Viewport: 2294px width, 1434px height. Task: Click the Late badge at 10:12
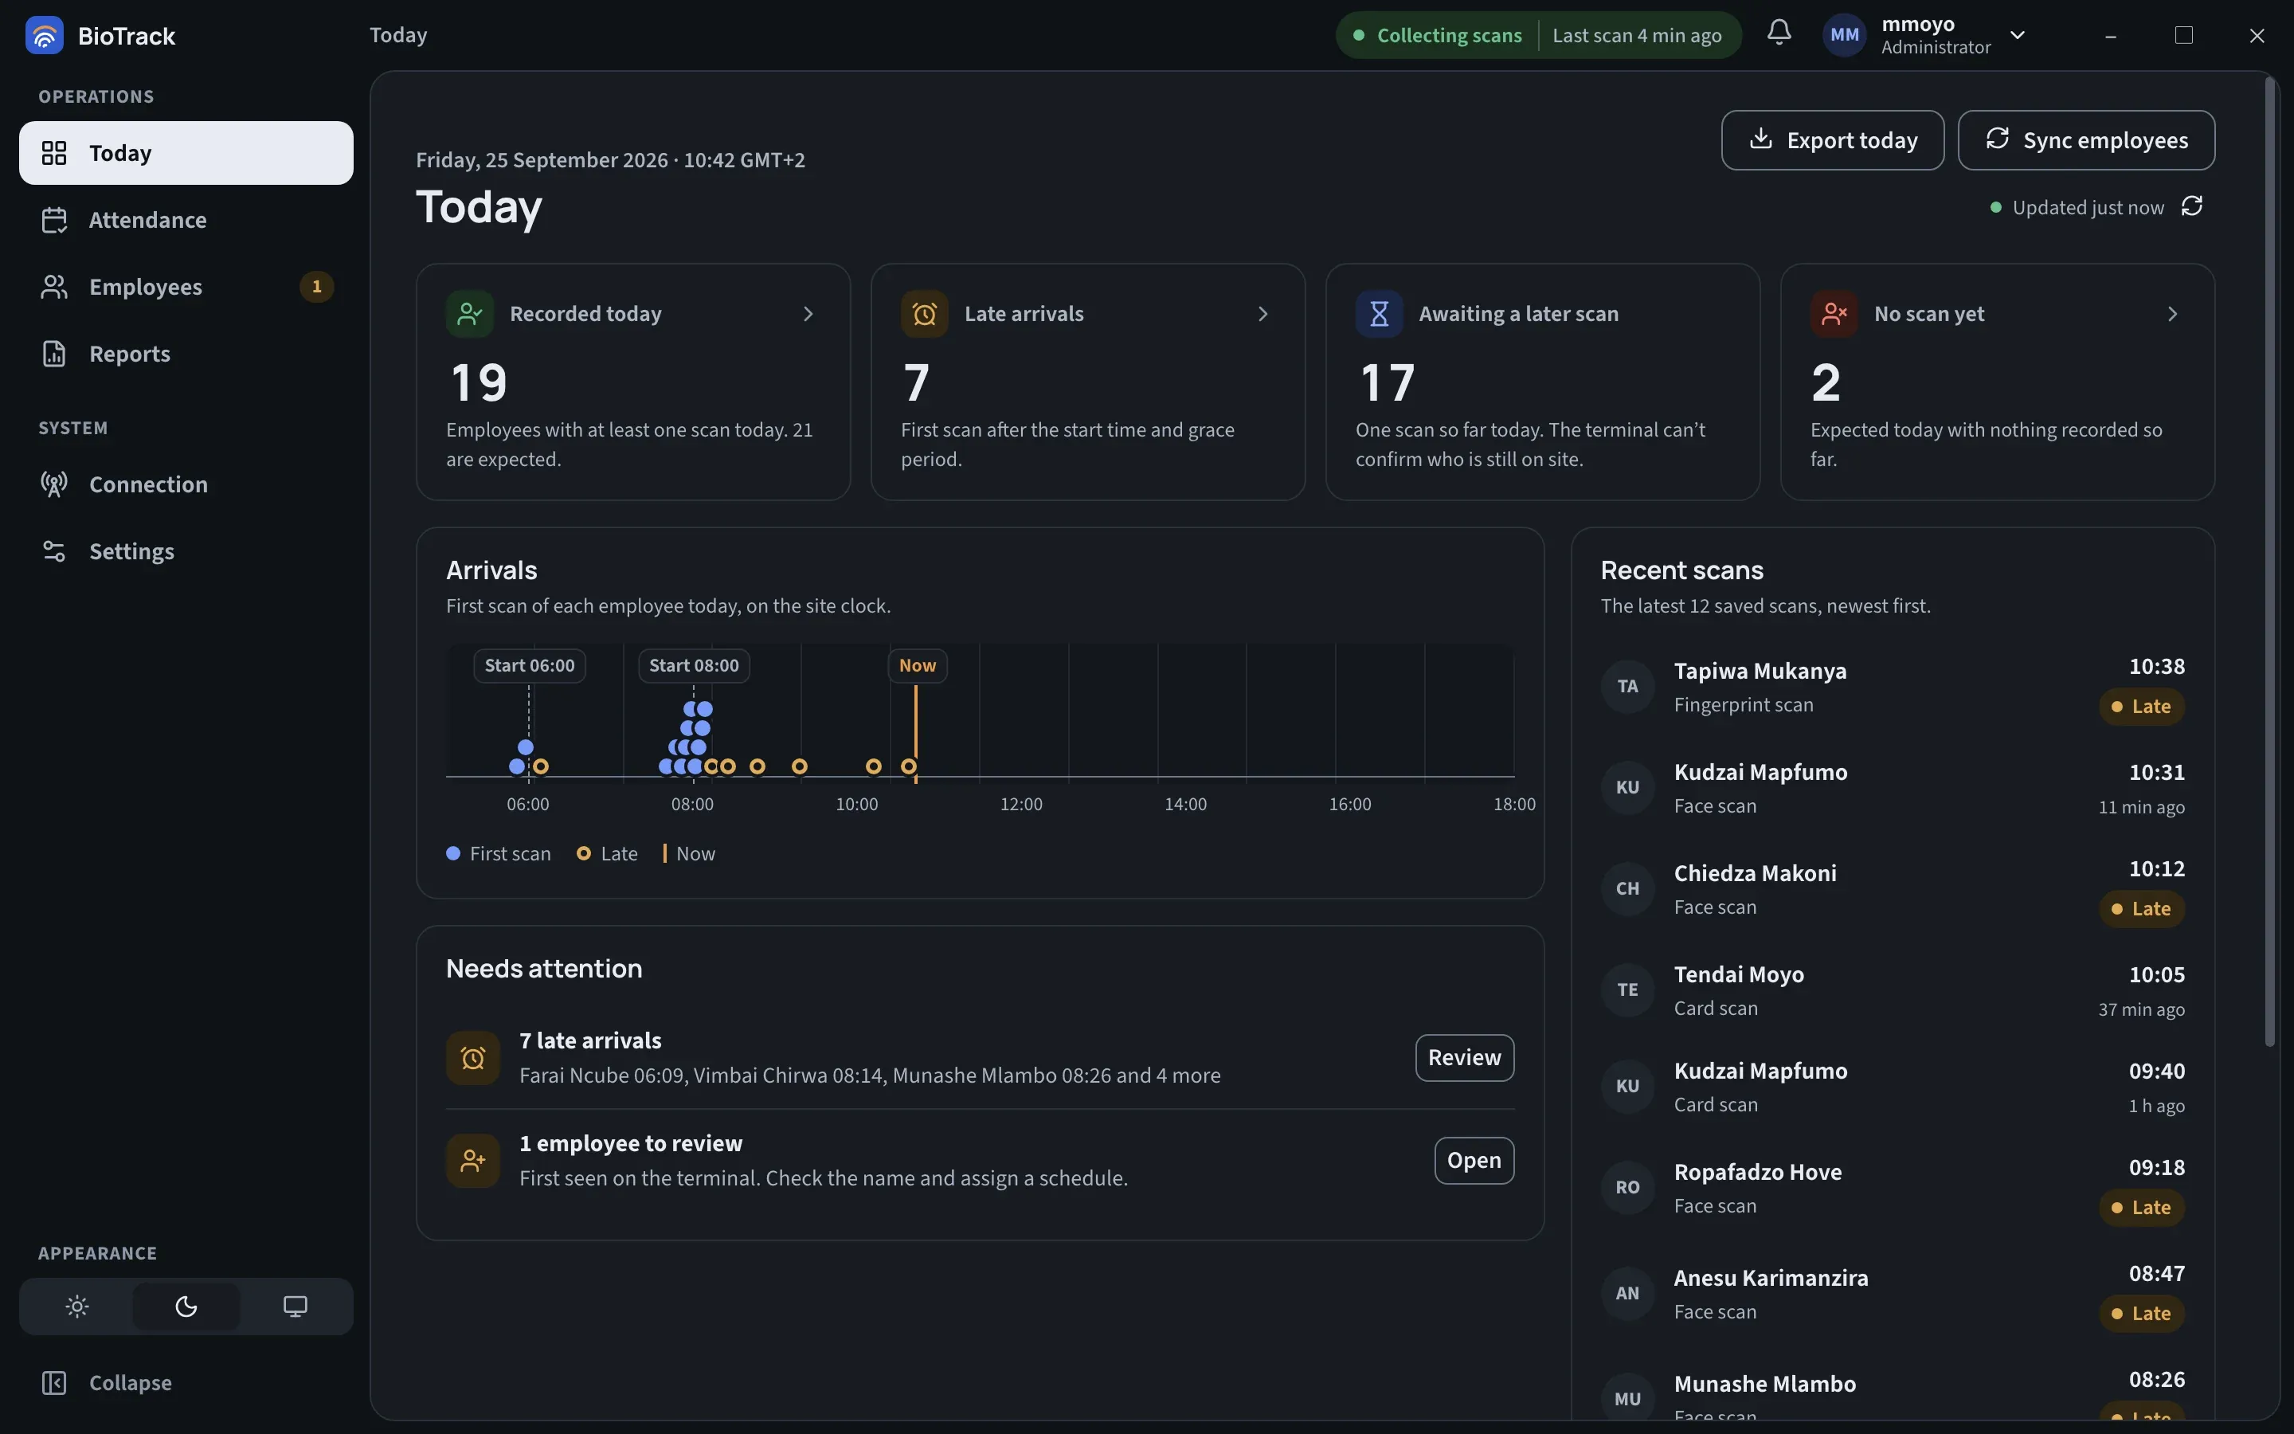tap(2141, 908)
